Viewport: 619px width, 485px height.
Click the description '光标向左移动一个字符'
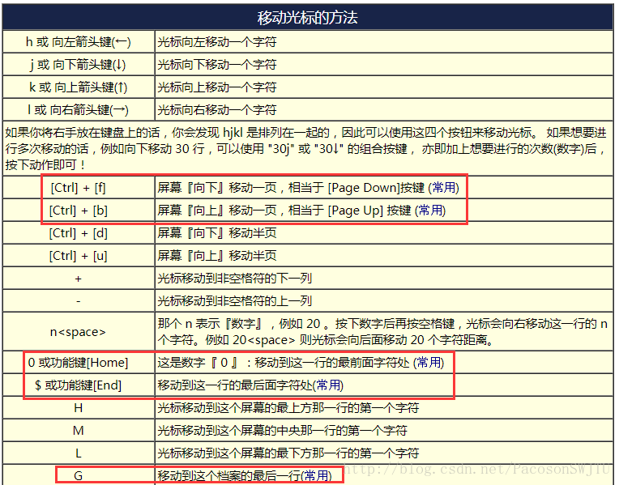[x=216, y=42]
